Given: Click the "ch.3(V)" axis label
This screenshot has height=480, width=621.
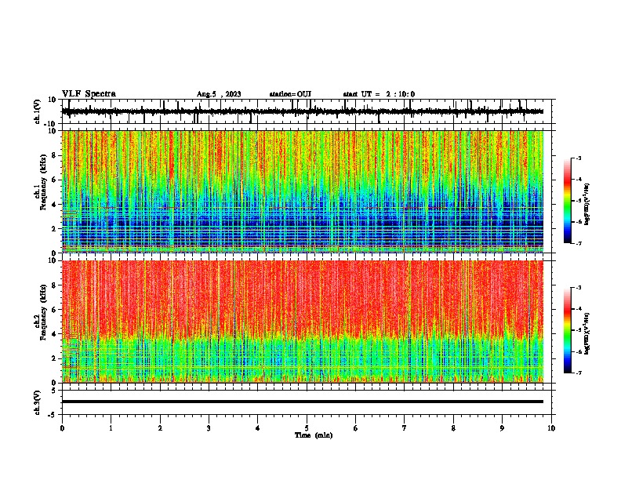Looking at the screenshot, I should pyautogui.click(x=38, y=403).
